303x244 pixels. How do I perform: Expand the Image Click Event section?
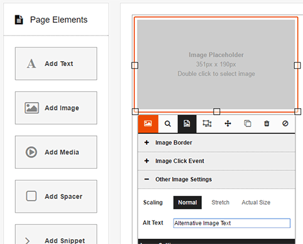217,161
